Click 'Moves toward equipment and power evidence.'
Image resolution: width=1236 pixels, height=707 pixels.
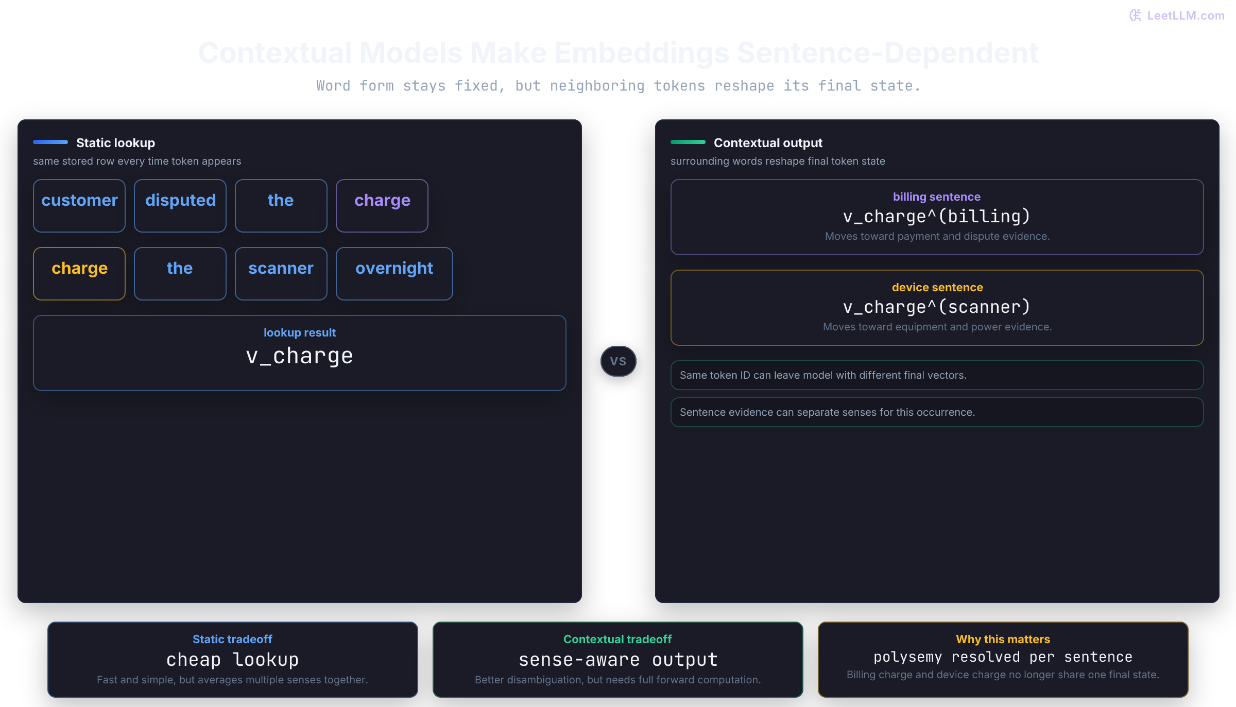937,327
